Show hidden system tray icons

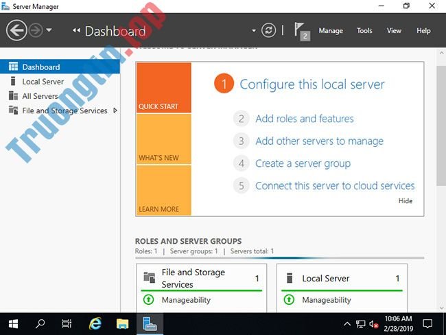pos(347,324)
